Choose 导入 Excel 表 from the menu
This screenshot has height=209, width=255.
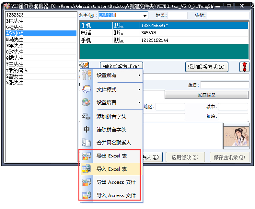111,169
